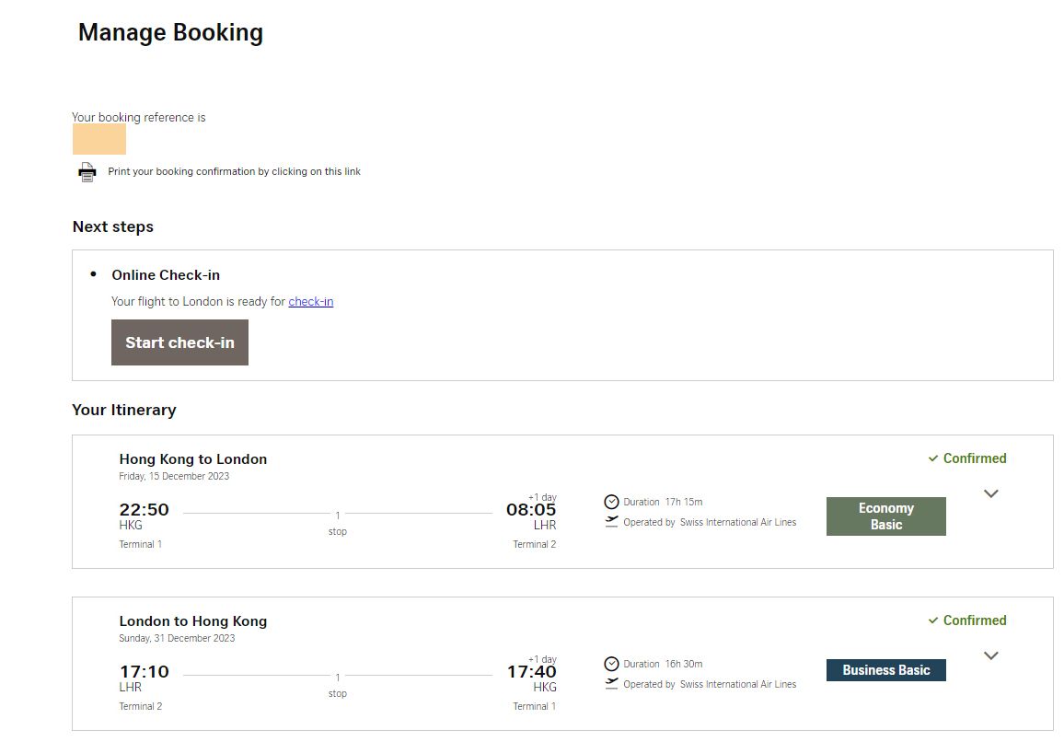
Task: Click the 1 stop marker on outbound flight
Action: click(x=338, y=521)
